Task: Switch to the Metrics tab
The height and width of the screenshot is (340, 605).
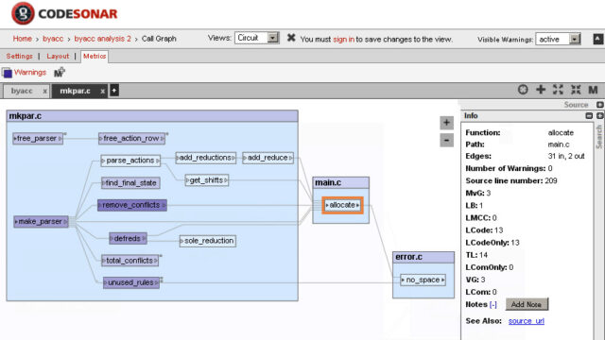Action: click(x=95, y=57)
